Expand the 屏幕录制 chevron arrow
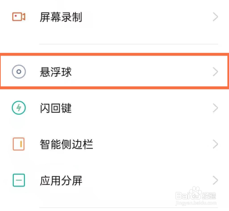Screen dimensions: 229x211 pyautogui.click(x=215, y=17)
